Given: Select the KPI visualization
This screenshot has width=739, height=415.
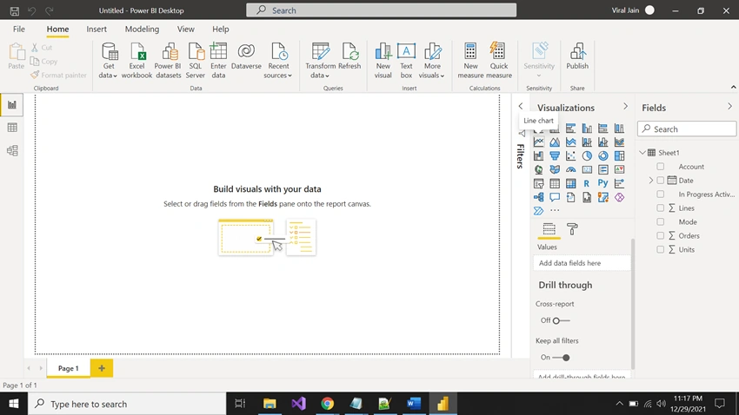Looking at the screenshot, I should tap(619, 169).
